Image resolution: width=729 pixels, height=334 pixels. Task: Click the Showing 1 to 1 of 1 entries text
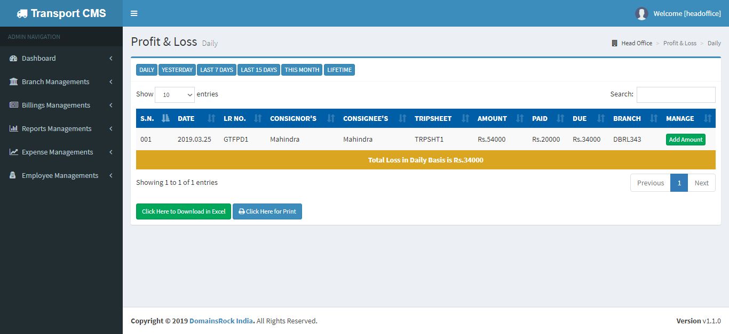click(x=177, y=182)
